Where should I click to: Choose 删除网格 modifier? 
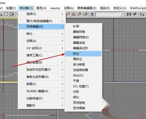point(83,32)
